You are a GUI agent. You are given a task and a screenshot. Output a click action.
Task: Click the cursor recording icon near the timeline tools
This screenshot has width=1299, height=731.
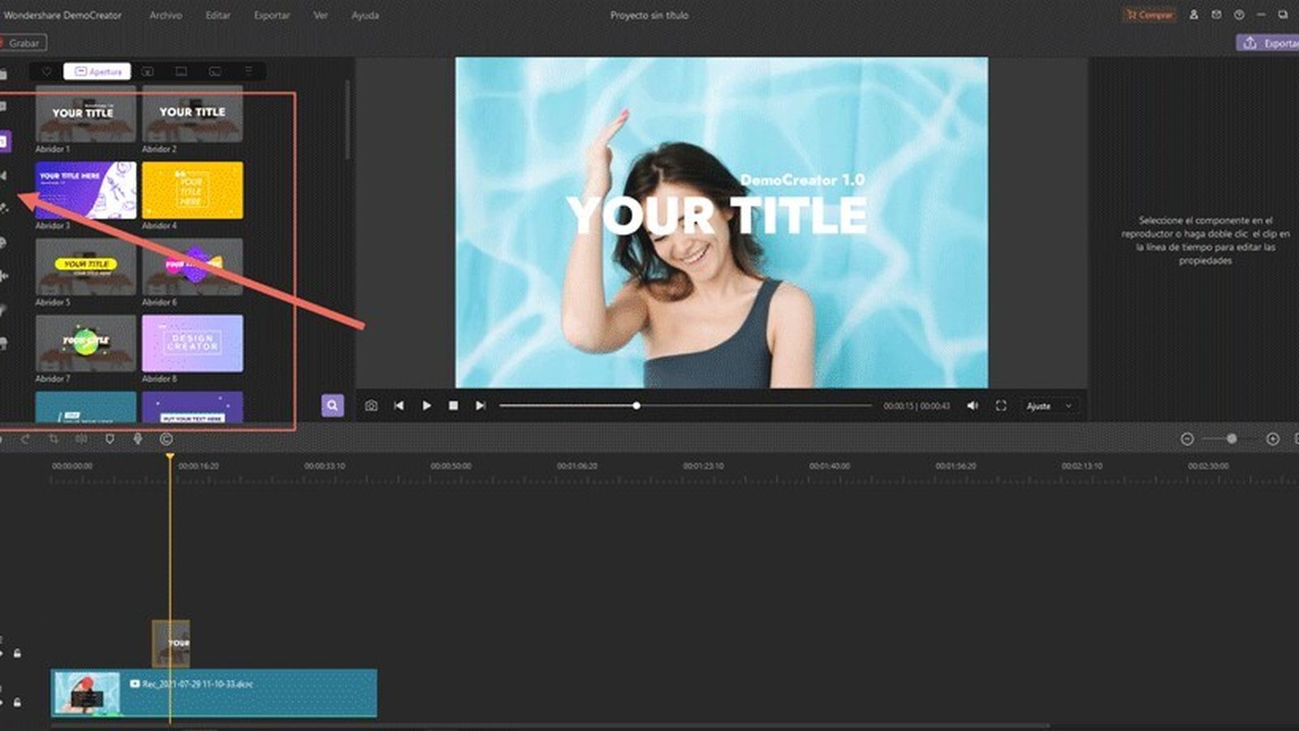point(164,439)
